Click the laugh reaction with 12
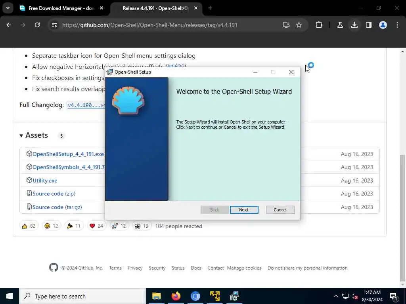406x304 pixels. pos(51,226)
